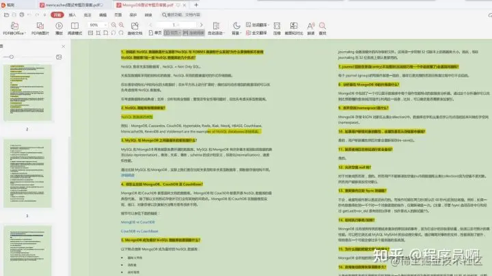Click the page number input field
Image resolution: width=492 pixels, height=276 pixels.
point(176,25)
